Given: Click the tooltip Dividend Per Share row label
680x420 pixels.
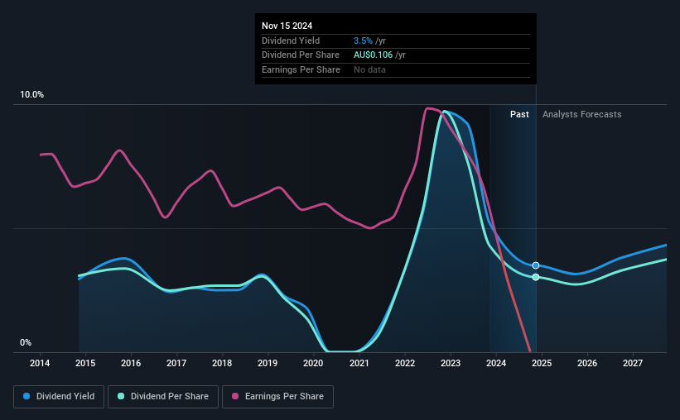Looking at the screenshot, I should tap(301, 55).
